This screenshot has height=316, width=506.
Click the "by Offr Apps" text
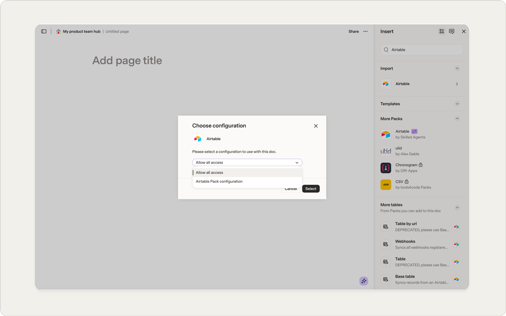406,171
